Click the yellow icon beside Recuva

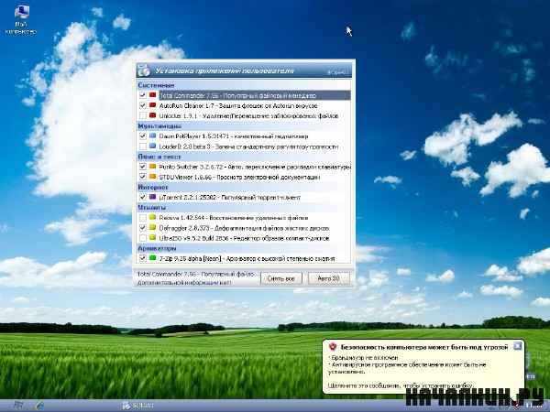pyautogui.click(x=152, y=217)
